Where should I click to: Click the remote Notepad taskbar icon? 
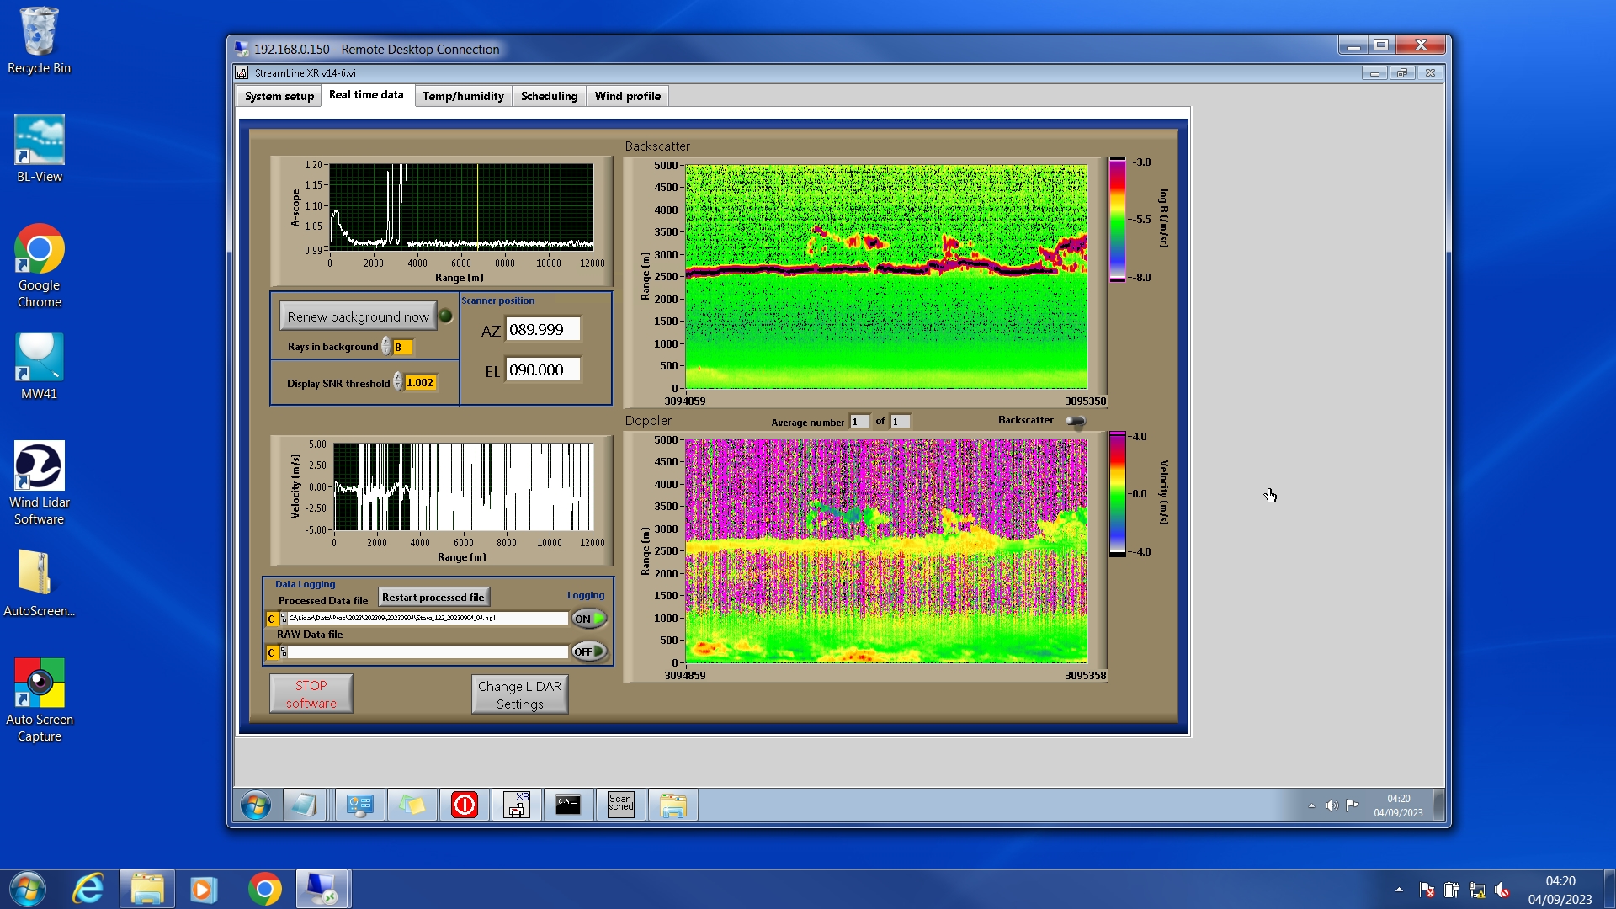point(304,805)
